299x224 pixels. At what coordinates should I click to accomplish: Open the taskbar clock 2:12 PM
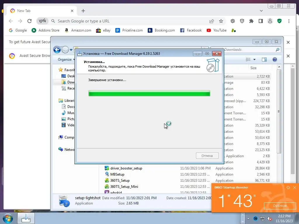(x=284, y=218)
